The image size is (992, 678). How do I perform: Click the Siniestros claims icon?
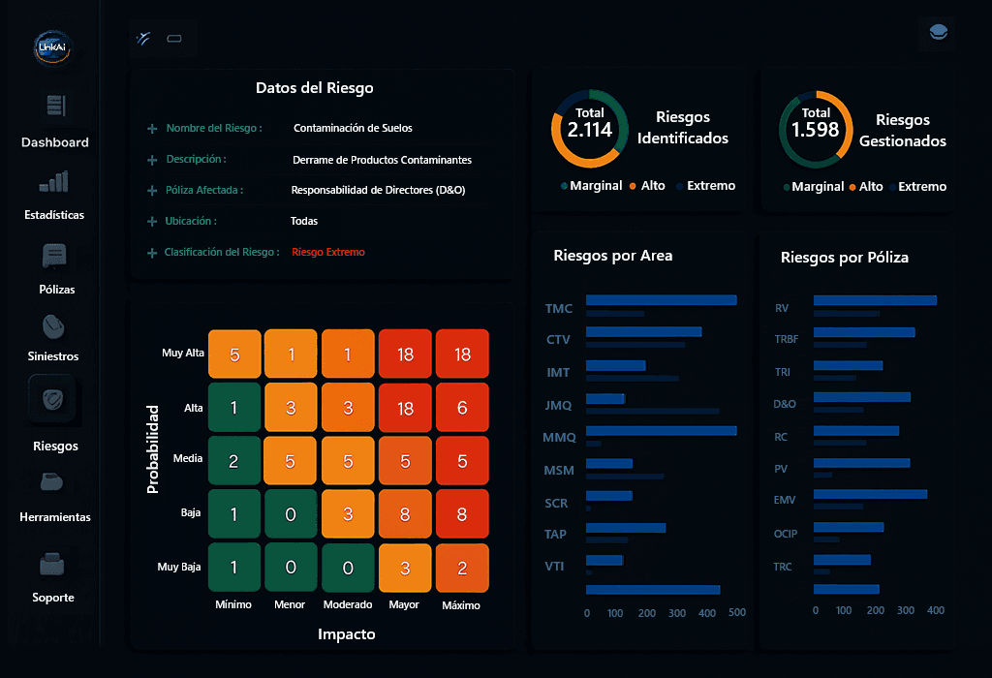(x=53, y=325)
